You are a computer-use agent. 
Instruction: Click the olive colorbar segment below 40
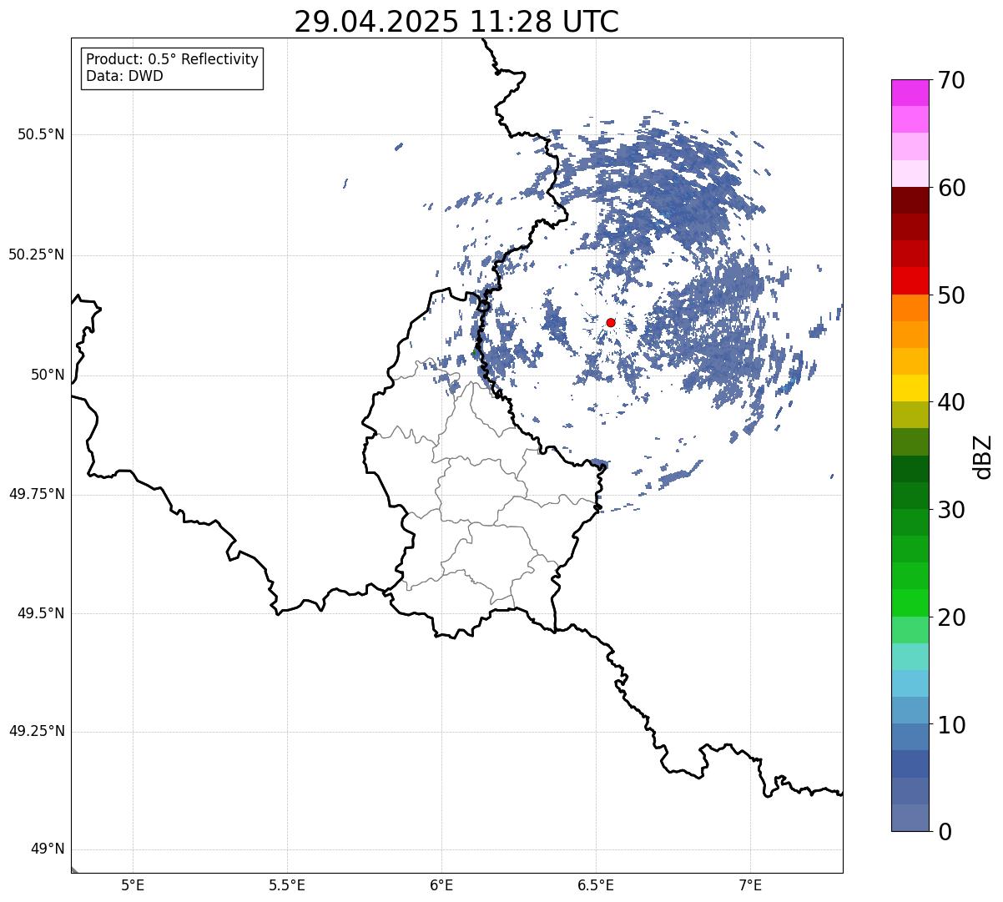(910, 415)
